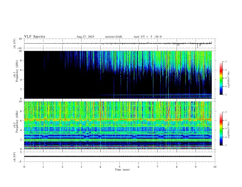
Task: Click the "Aug.27, 2025" date text
Action: (85, 37)
